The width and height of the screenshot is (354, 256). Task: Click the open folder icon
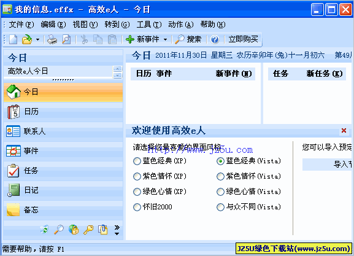(x=27, y=39)
